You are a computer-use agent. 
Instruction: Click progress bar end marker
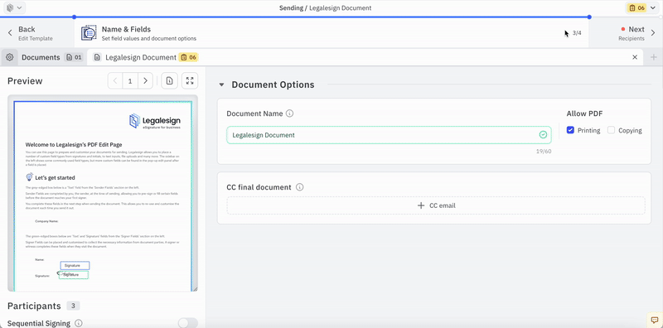tap(589, 17)
